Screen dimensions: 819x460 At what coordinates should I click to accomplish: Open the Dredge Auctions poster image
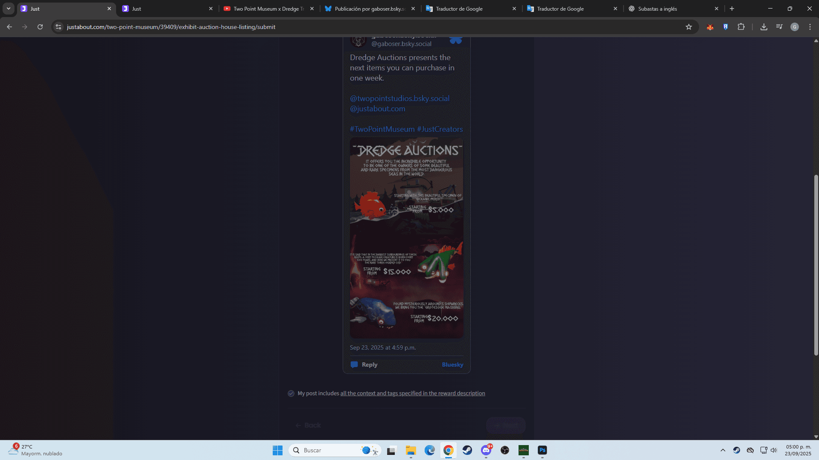406,237
